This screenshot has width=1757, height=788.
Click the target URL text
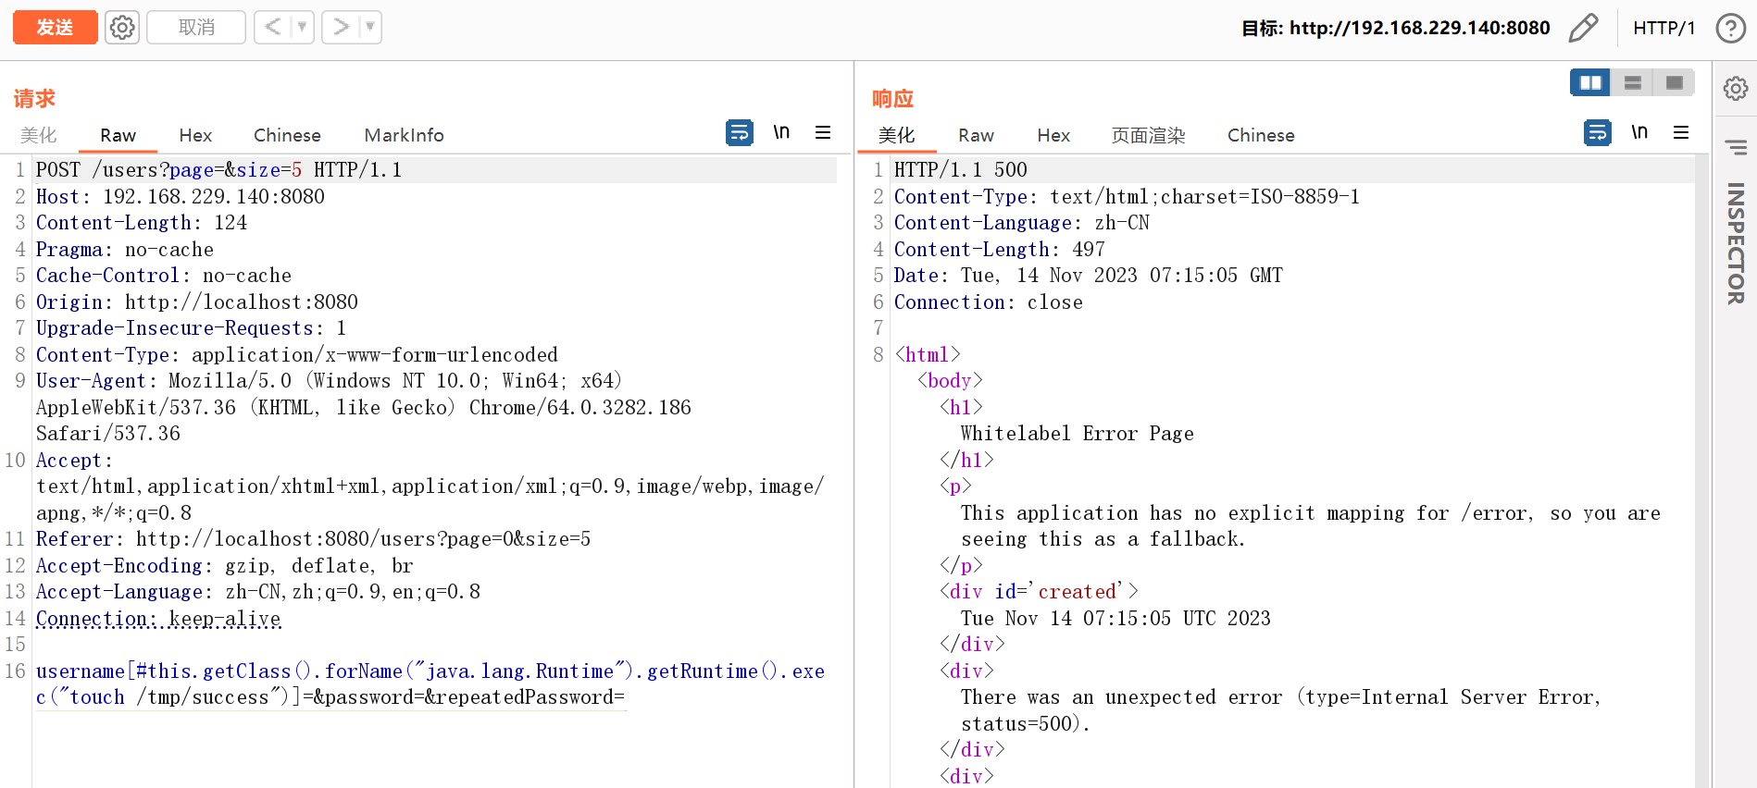pyautogui.click(x=1419, y=28)
